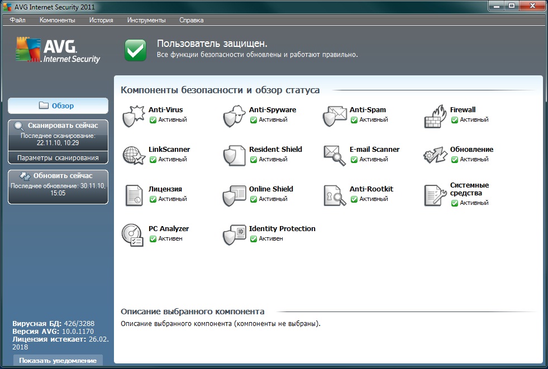Screen dimensions: 548x369
Task: Click the window title 'AVG Internet Security 2011'
Action: point(55,7)
